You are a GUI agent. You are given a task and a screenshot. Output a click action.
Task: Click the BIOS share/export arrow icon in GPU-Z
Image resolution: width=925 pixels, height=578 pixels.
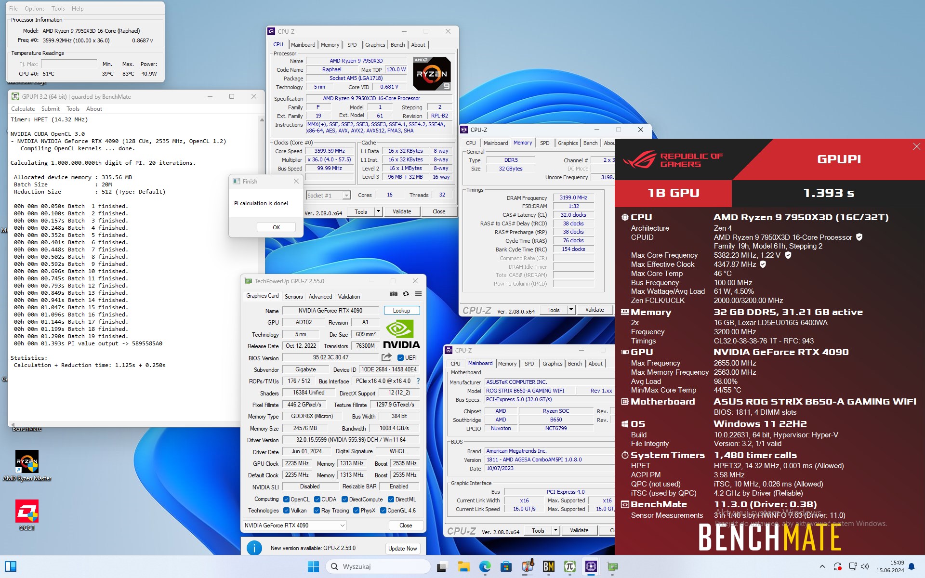click(386, 357)
